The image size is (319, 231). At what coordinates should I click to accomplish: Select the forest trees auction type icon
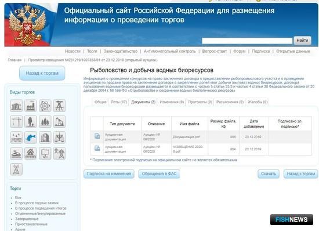click(x=45, y=121)
